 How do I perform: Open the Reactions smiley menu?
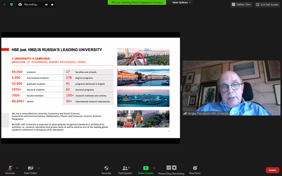click(195, 170)
